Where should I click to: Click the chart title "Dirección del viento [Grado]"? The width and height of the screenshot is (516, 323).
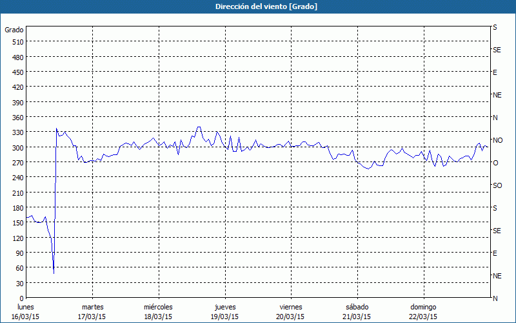point(257,6)
